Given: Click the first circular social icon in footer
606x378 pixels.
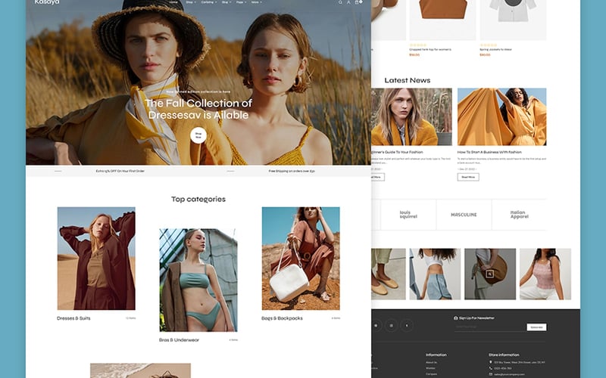Looking at the screenshot, I should click(376, 326).
